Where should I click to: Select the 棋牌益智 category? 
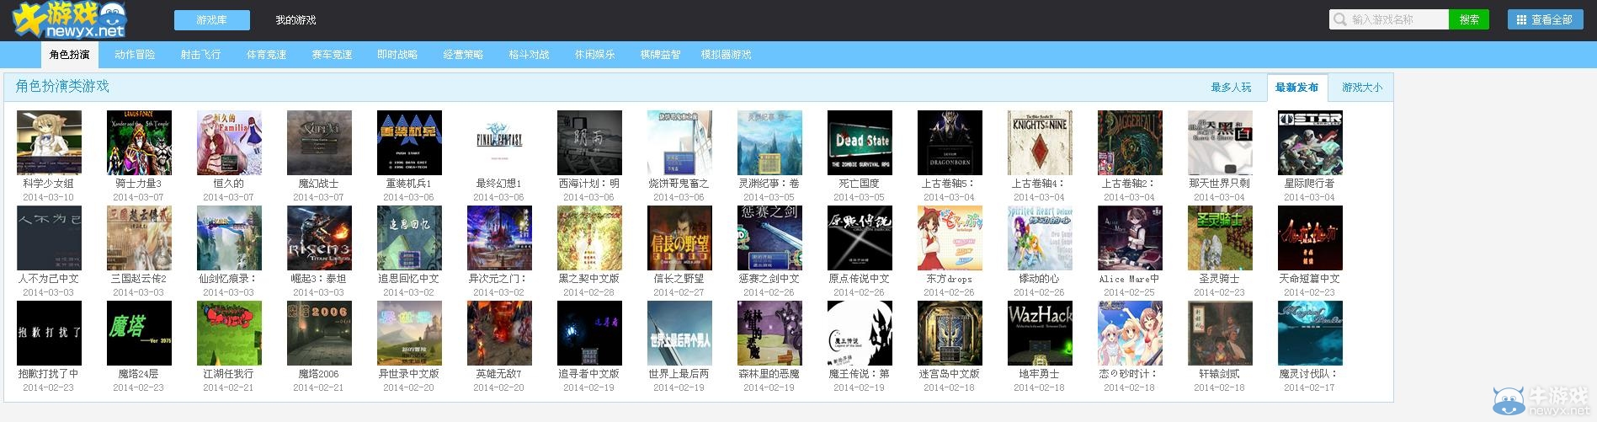(660, 54)
